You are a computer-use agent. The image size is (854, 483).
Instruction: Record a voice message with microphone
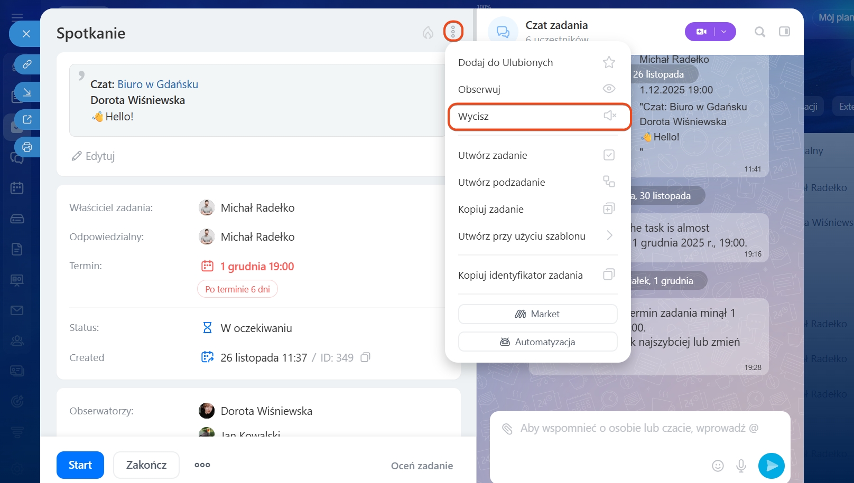[x=741, y=465]
